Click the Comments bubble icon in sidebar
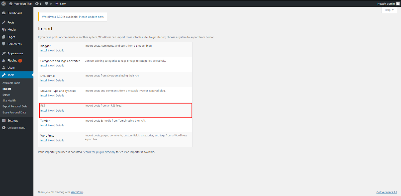 pyautogui.click(x=4, y=44)
